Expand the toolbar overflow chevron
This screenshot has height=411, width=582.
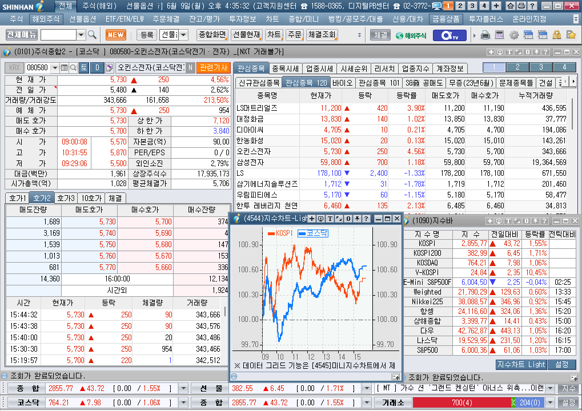359,35
